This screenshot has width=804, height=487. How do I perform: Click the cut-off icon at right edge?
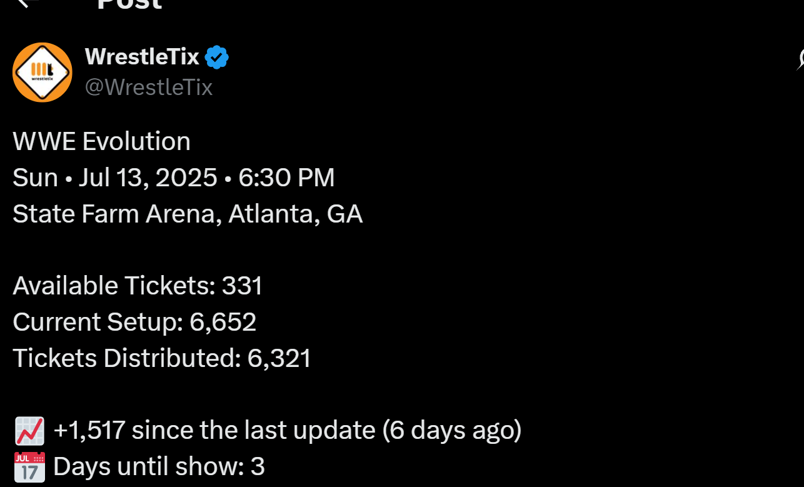[801, 59]
